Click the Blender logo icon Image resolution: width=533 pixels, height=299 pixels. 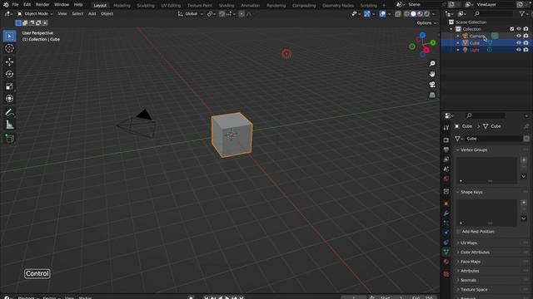pyautogui.click(x=6, y=5)
